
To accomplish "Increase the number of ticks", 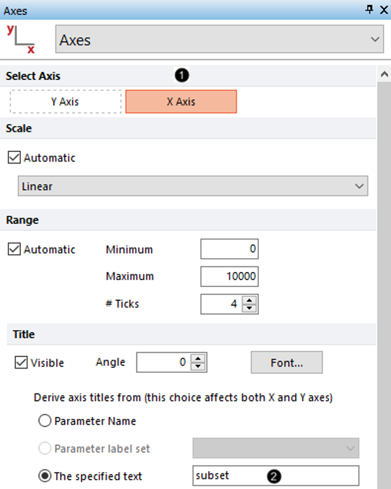I will click(250, 300).
